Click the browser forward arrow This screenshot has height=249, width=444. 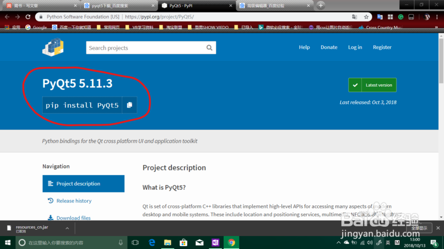(18, 17)
